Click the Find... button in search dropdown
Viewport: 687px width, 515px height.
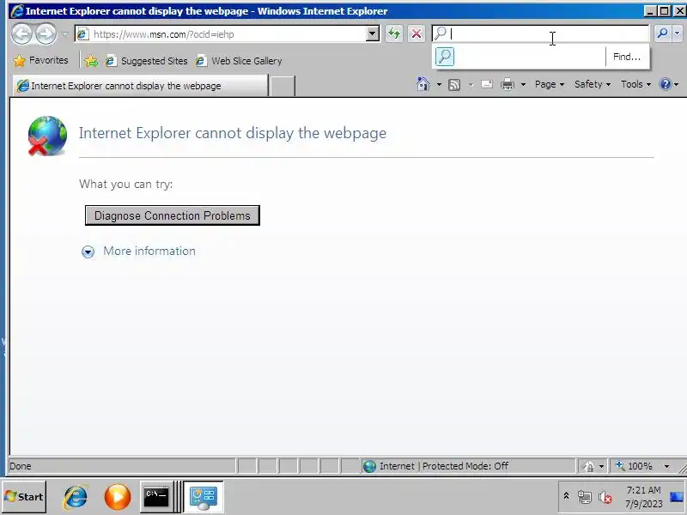point(627,57)
